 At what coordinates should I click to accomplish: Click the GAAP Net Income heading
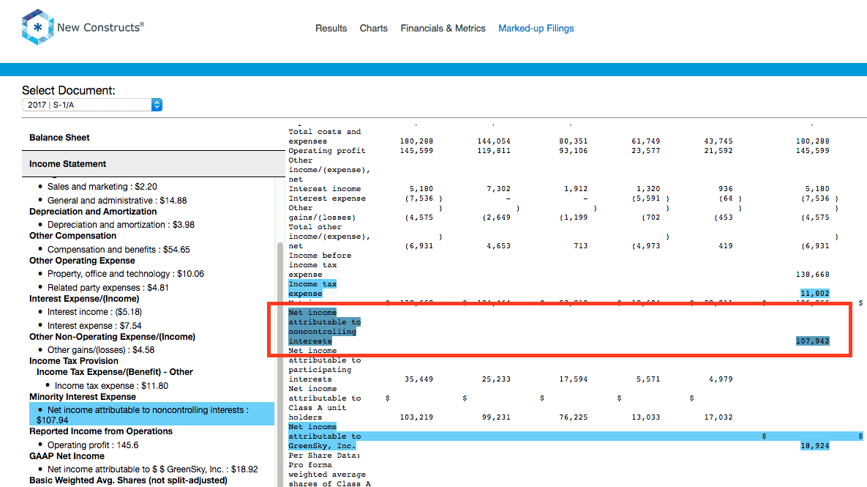(x=67, y=456)
